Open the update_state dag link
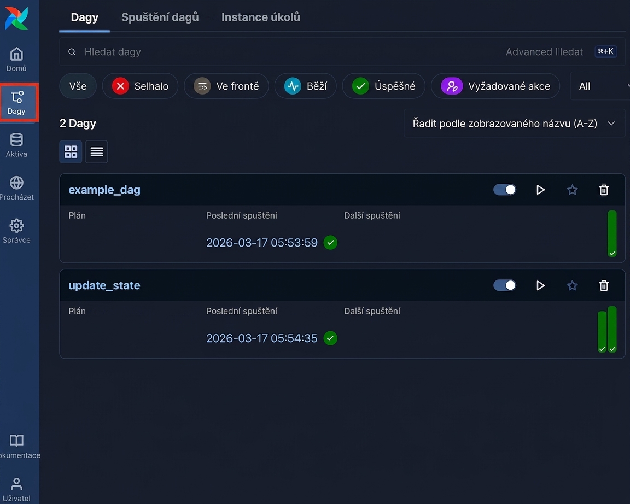The image size is (630, 504). (x=104, y=285)
